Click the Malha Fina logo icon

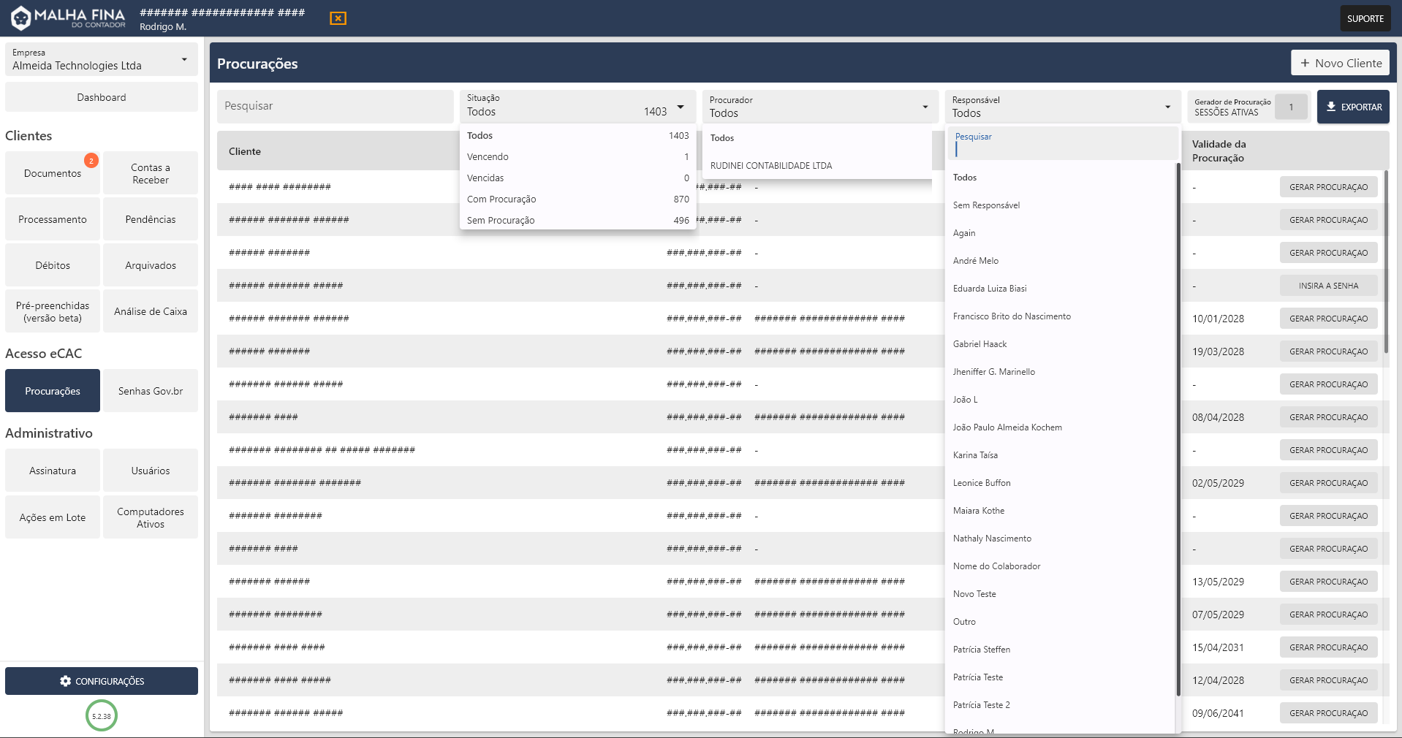point(20,18)
